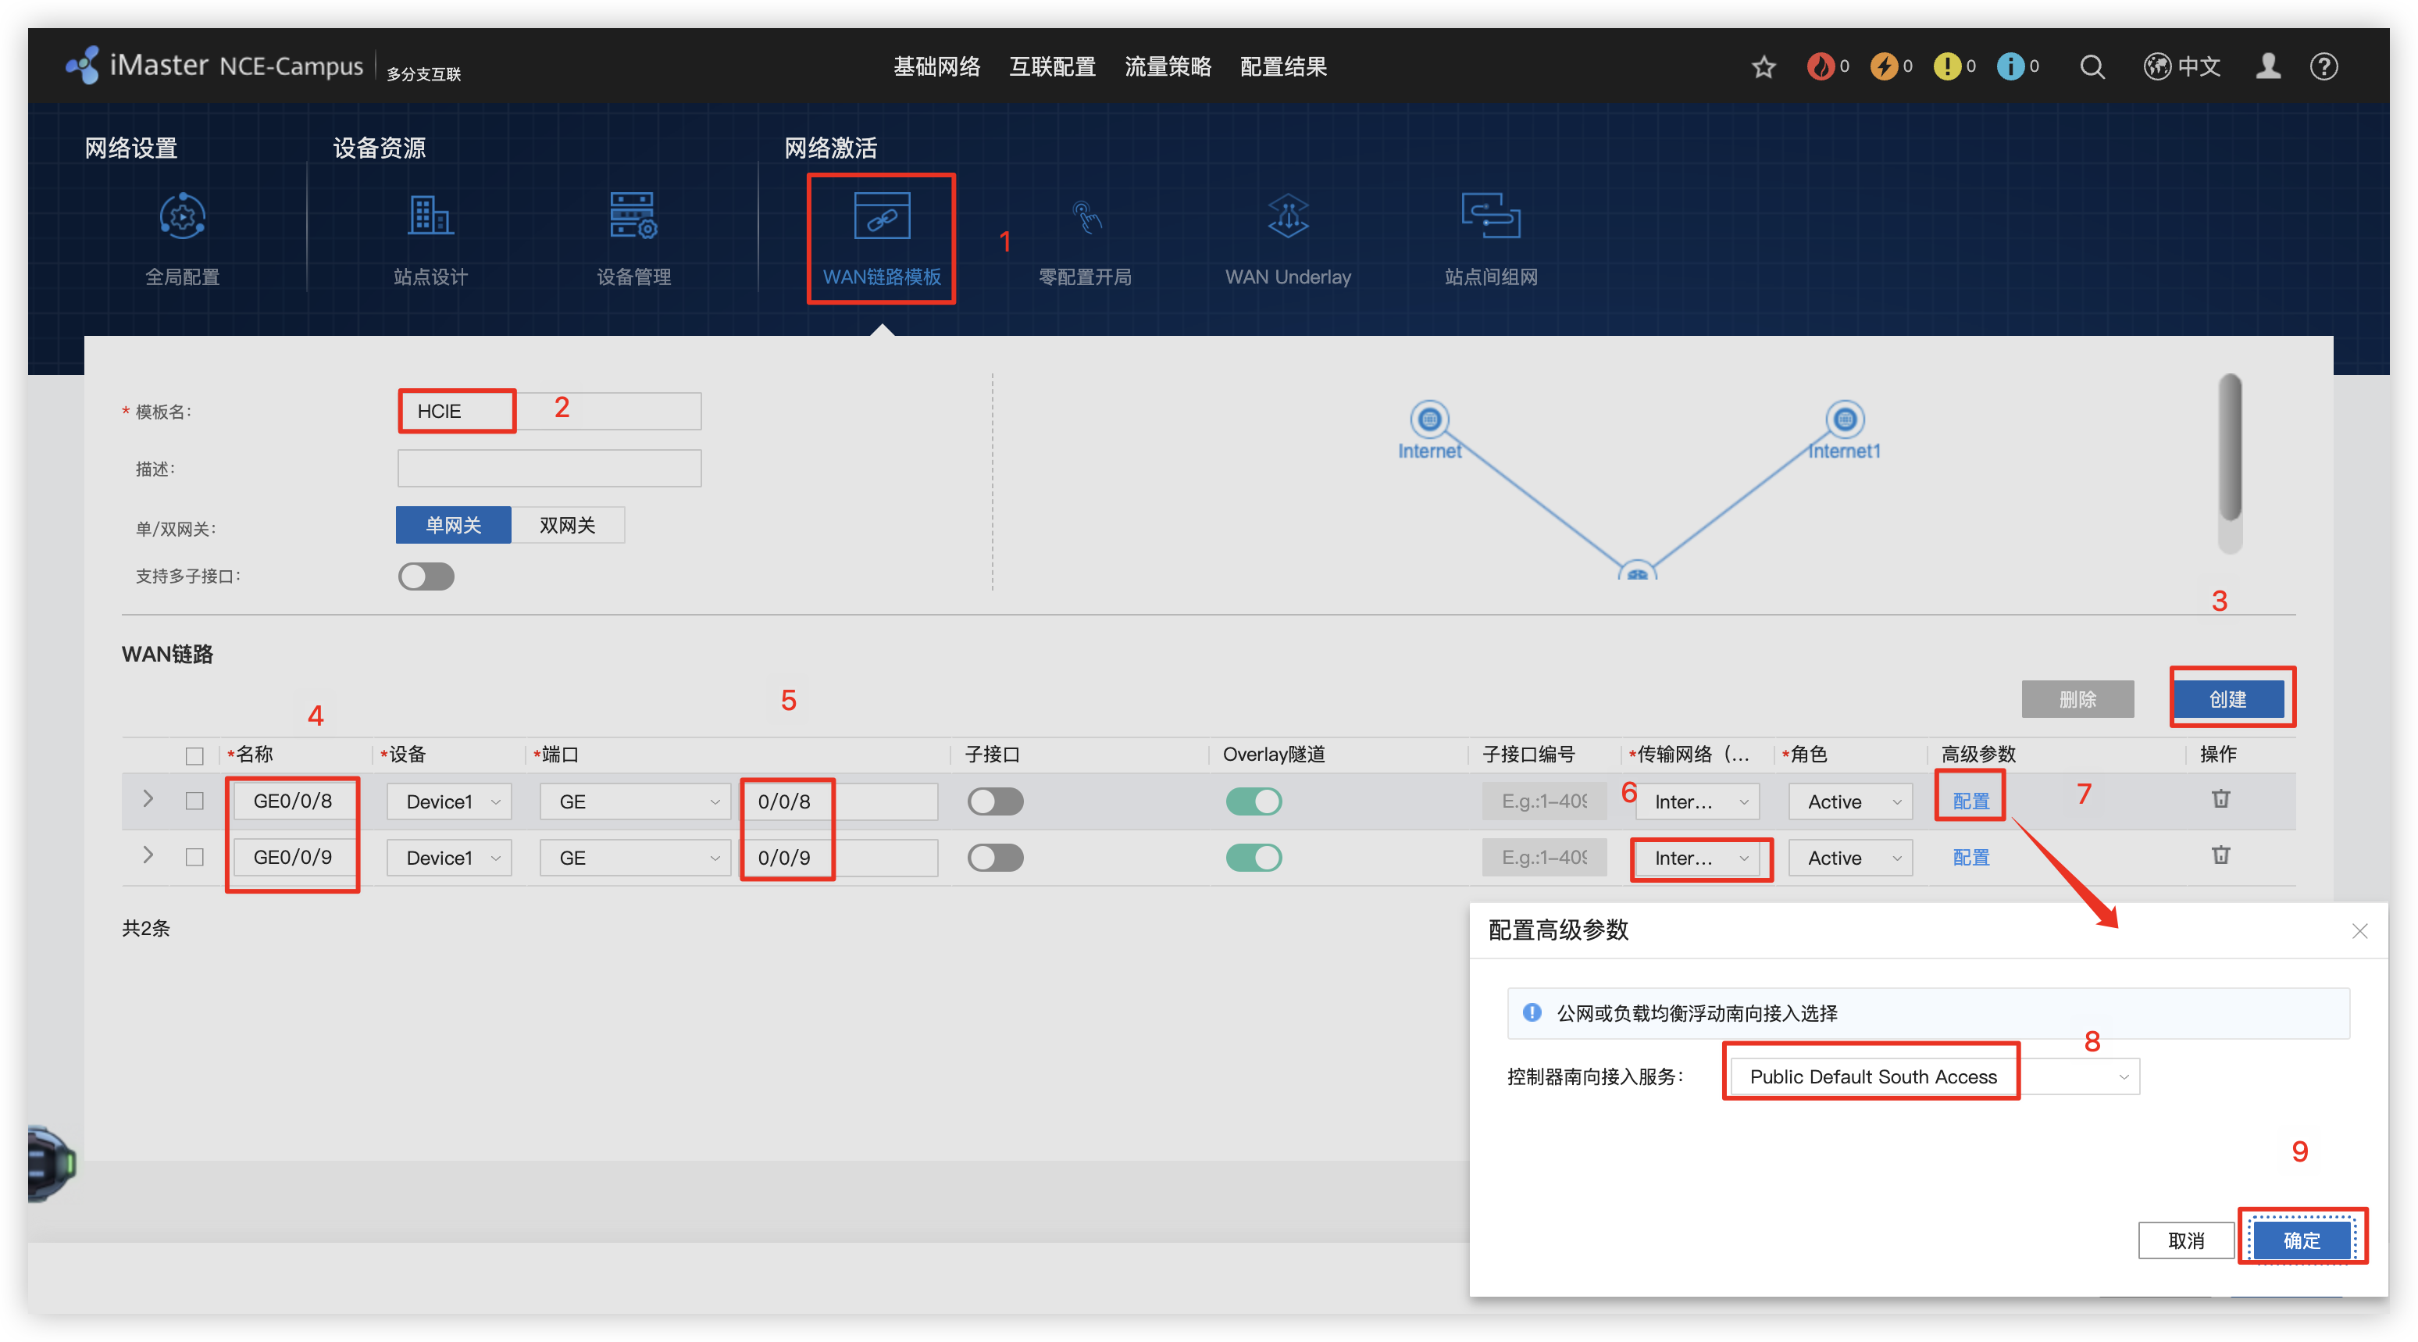The width and height of the screenshot is (2418, 1342).
Task: Open the Active role dropdown in the GE0/0/9 row
Action: (1850, 858)
